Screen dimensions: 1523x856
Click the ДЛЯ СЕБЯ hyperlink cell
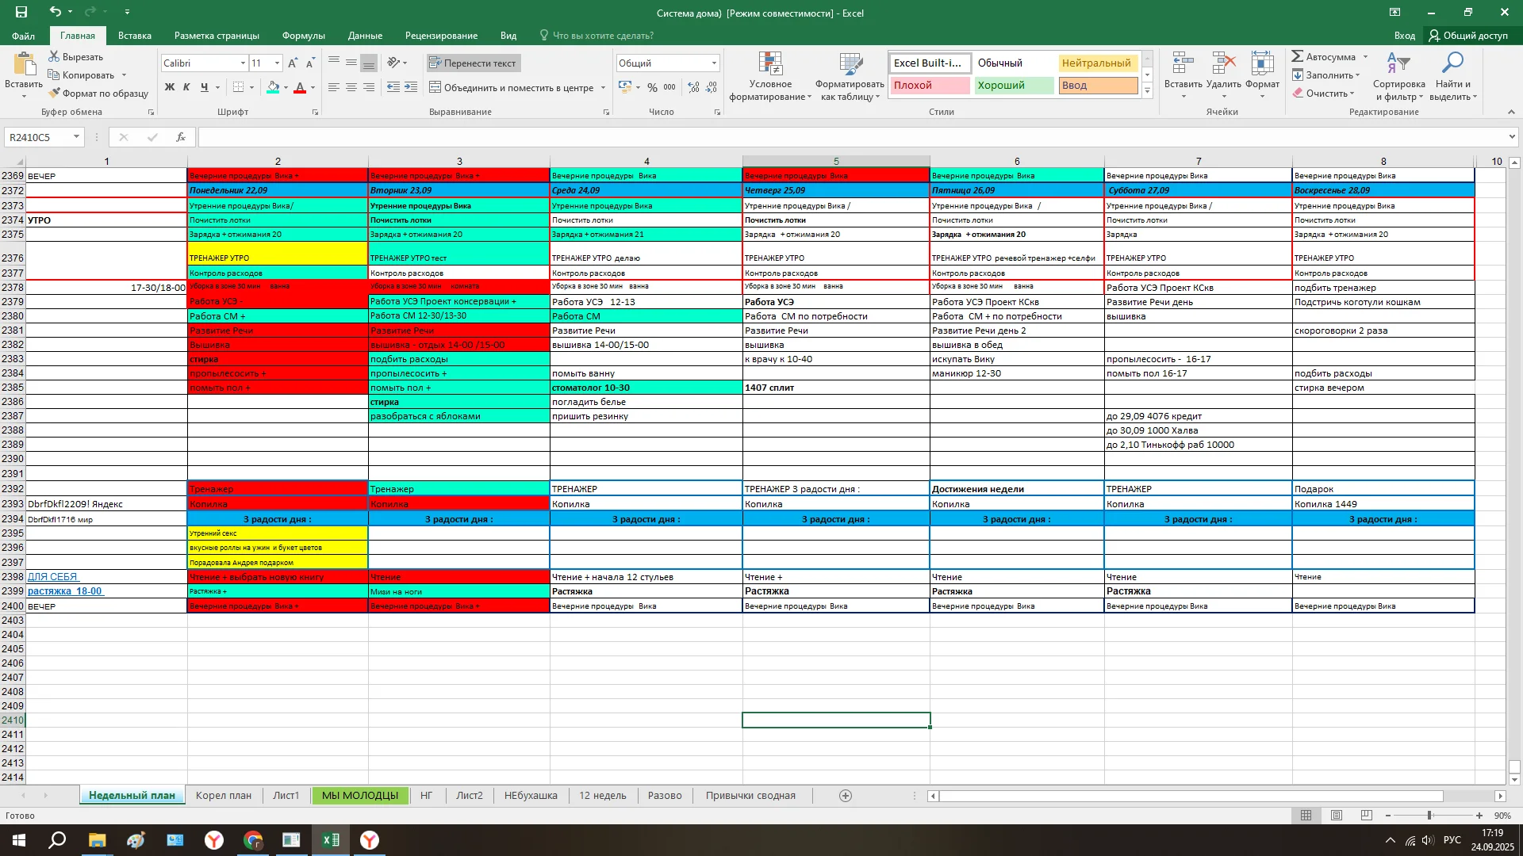tap(52, 577)
